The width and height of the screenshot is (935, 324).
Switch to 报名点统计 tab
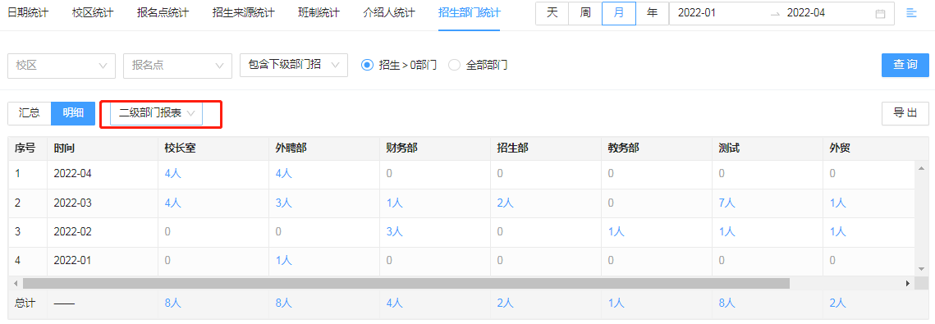pos(163,13)
